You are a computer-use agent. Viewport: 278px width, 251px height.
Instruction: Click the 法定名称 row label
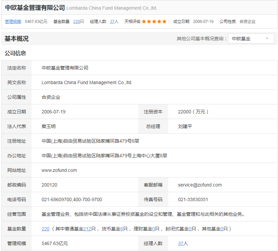click(17, 68)
